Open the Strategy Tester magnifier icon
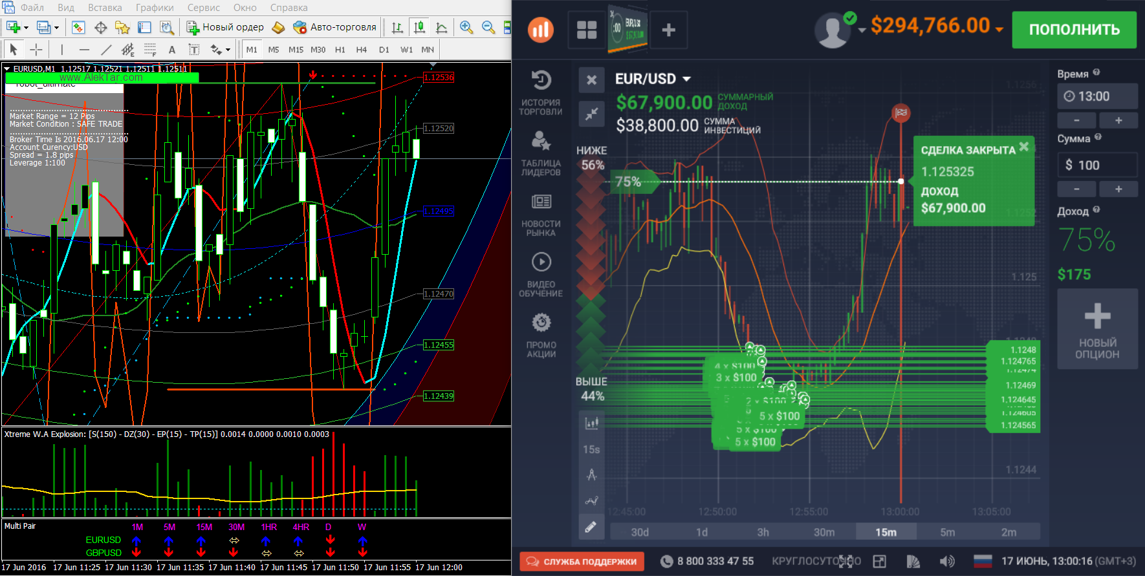The image size is (1145, 576). click(167, 27)
